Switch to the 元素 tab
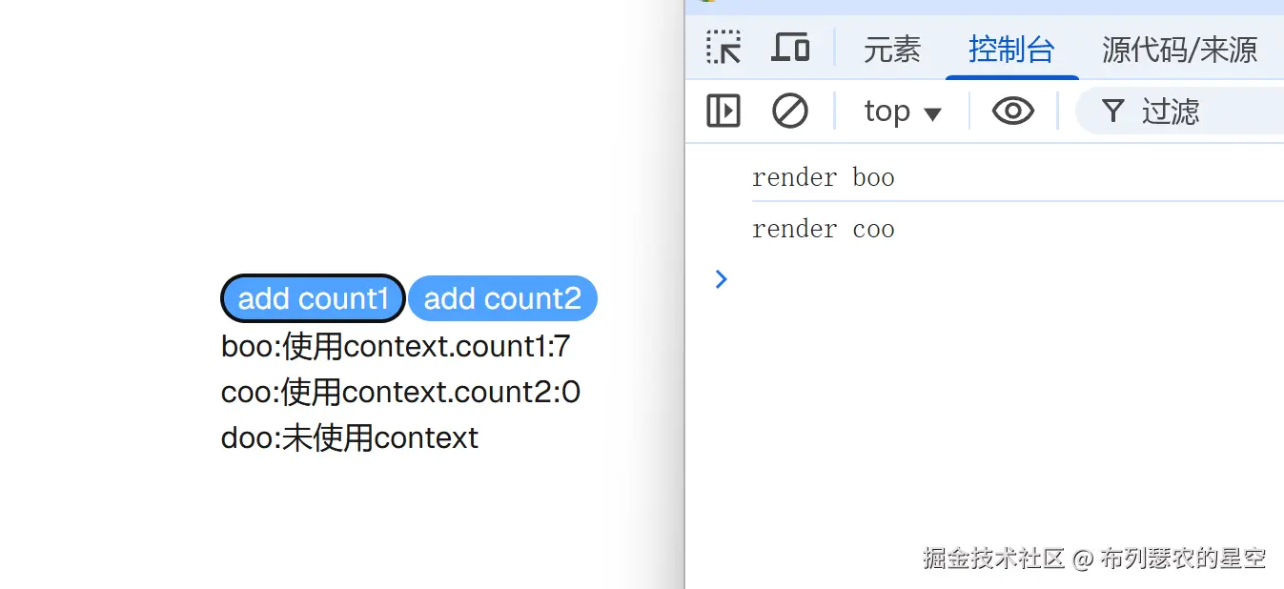 892,49
